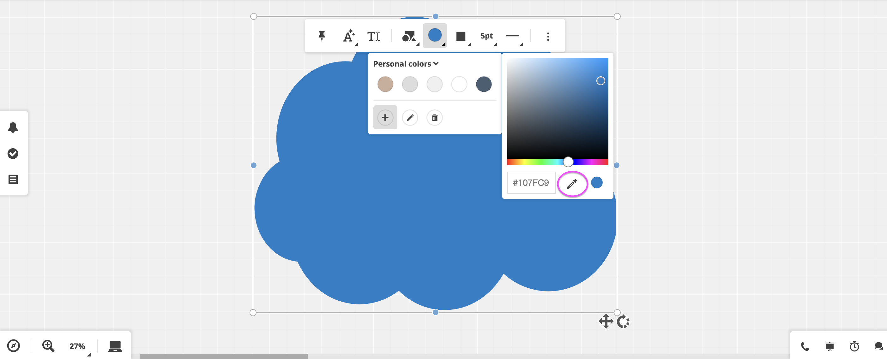
Task: Open the compass navigation tool
Action: pos(14,345)
